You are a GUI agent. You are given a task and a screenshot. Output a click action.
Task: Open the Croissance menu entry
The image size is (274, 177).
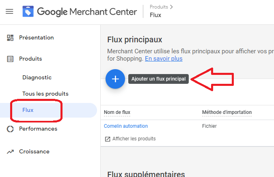(34, 152)
